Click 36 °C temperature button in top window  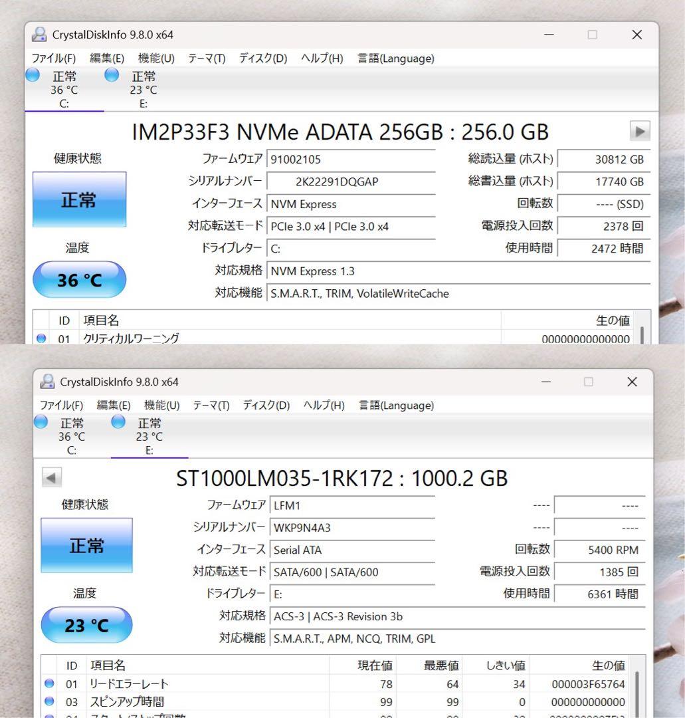tap(79, 280)
